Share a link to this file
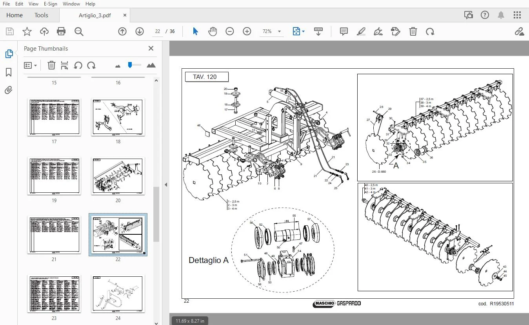This screenshot has width=529, height=325. point(519,31)
